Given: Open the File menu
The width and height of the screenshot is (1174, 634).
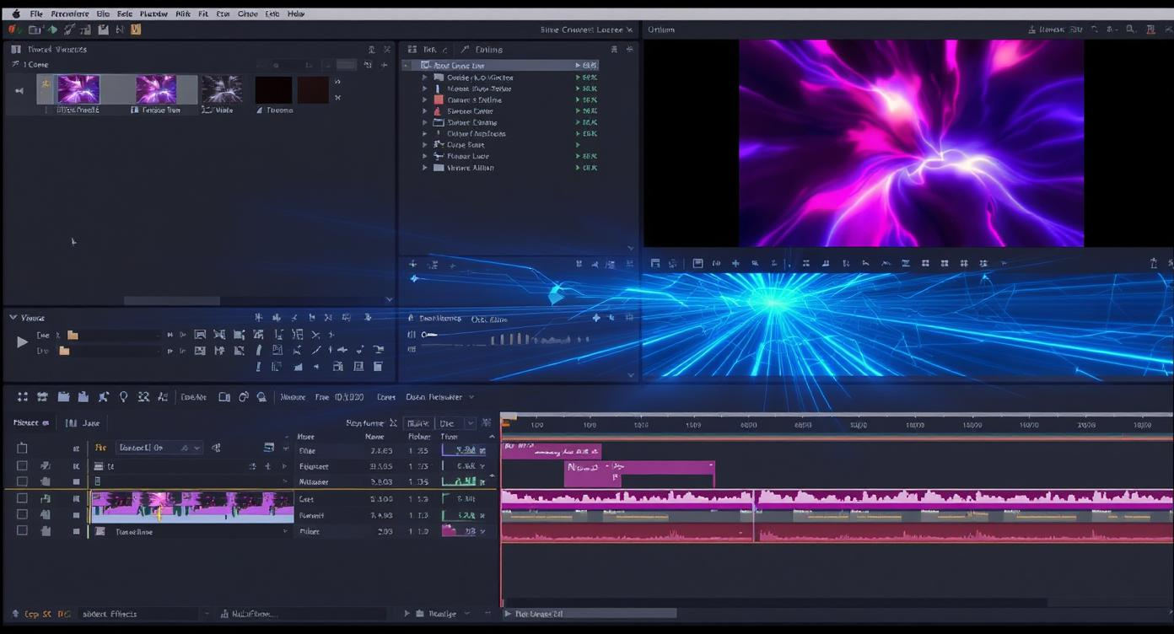Looking at the screenshot, I should 36,13.
